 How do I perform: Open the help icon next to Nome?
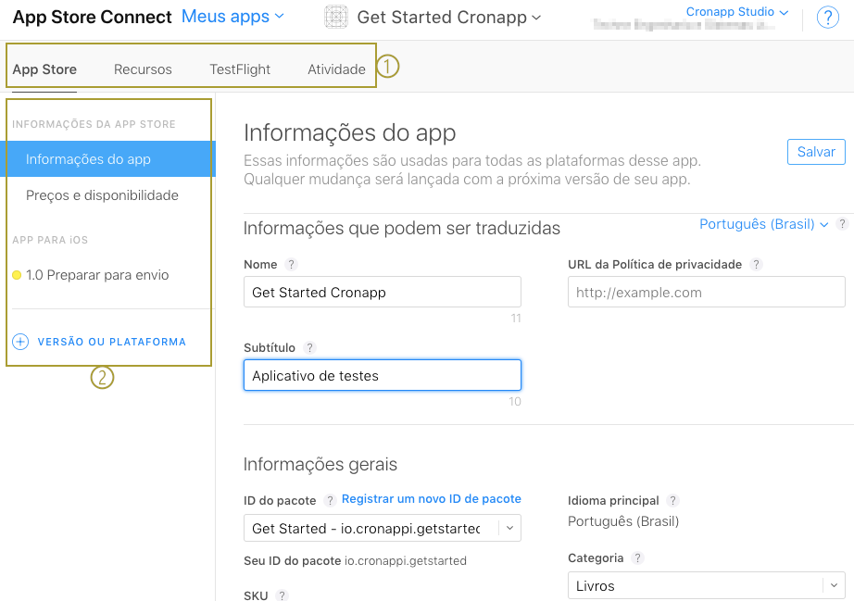292,265
